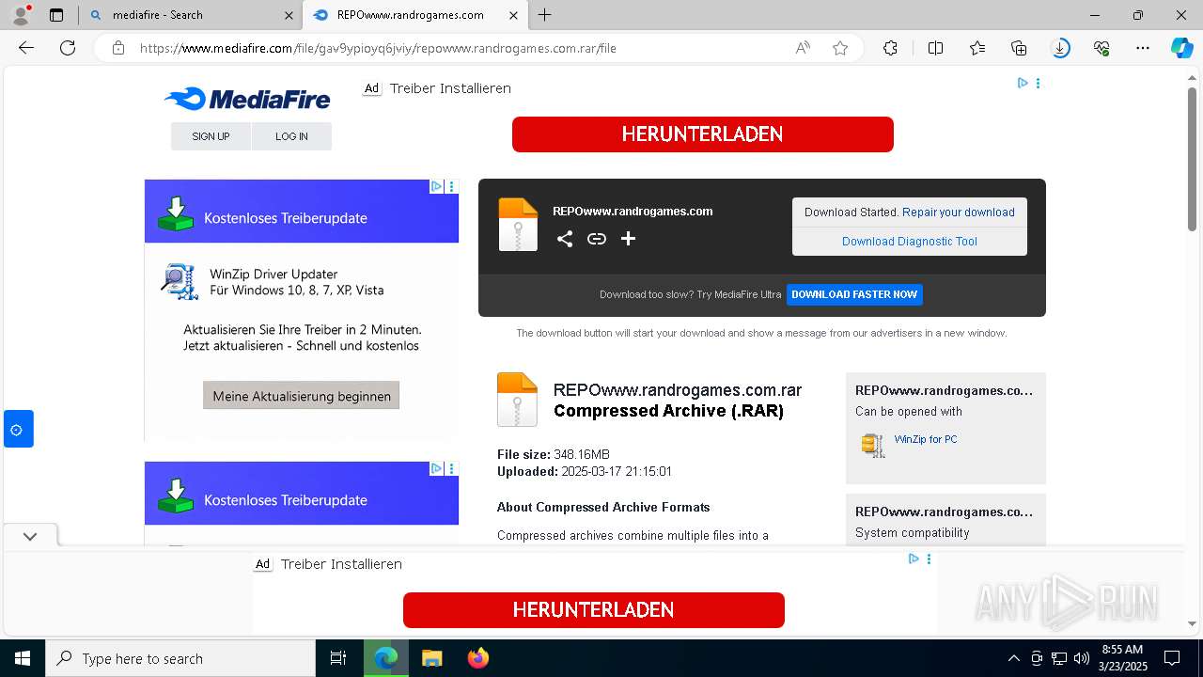
Task: Click top HERUNTERLADEN red button
Action: (702, 134)
